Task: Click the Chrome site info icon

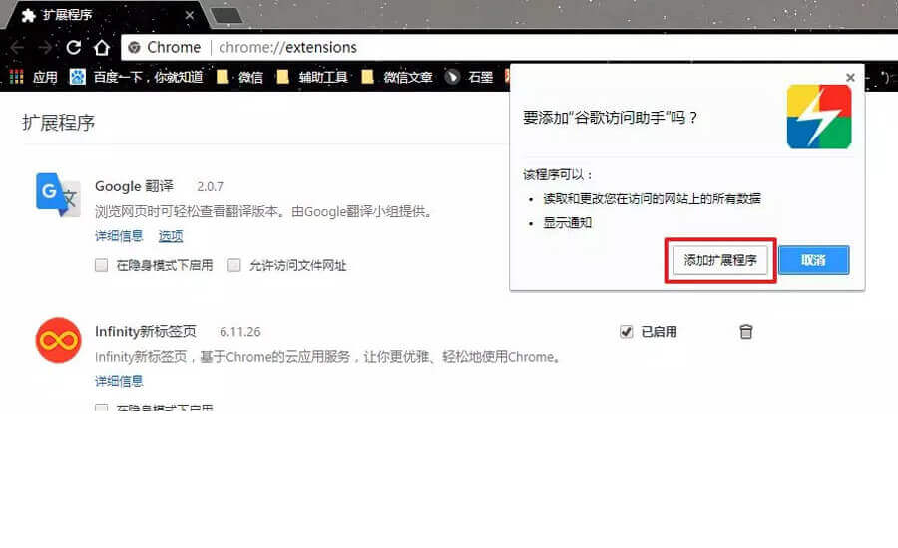Action: [x=135, y=48]
